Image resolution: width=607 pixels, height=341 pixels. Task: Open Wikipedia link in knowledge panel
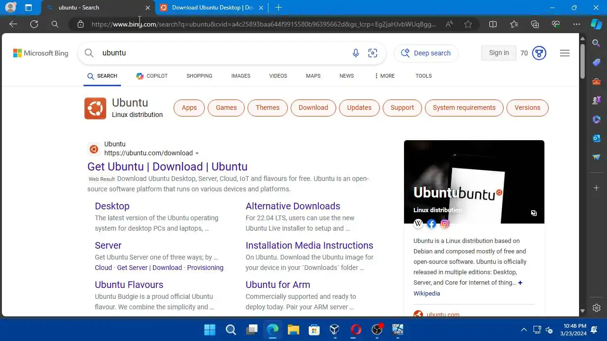click(x=427, y=294)
